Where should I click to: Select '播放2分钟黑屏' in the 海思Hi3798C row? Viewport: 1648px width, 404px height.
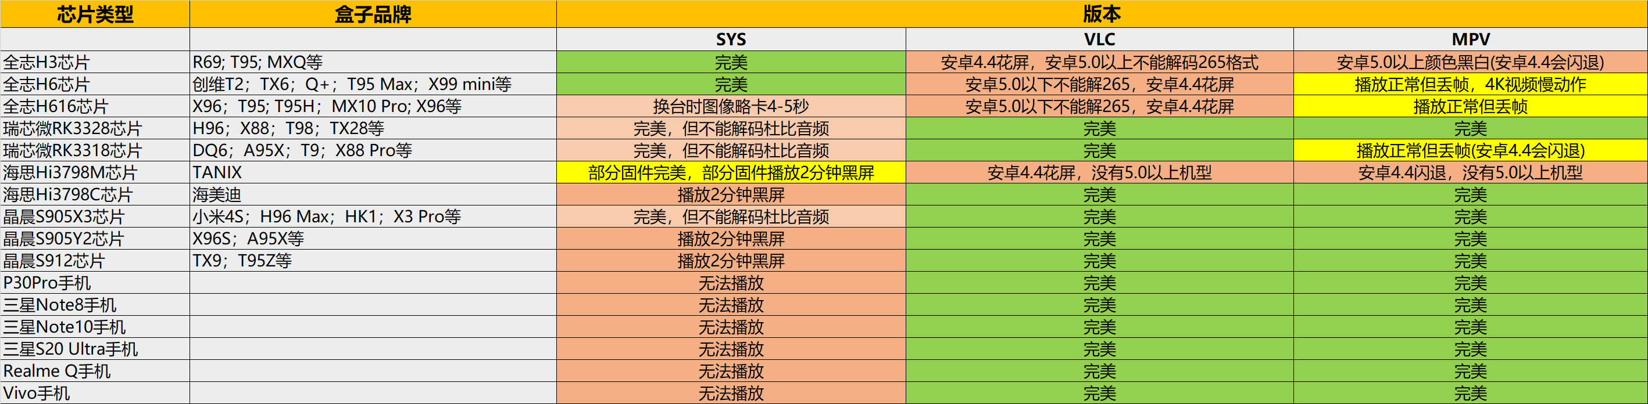point(731,194)
